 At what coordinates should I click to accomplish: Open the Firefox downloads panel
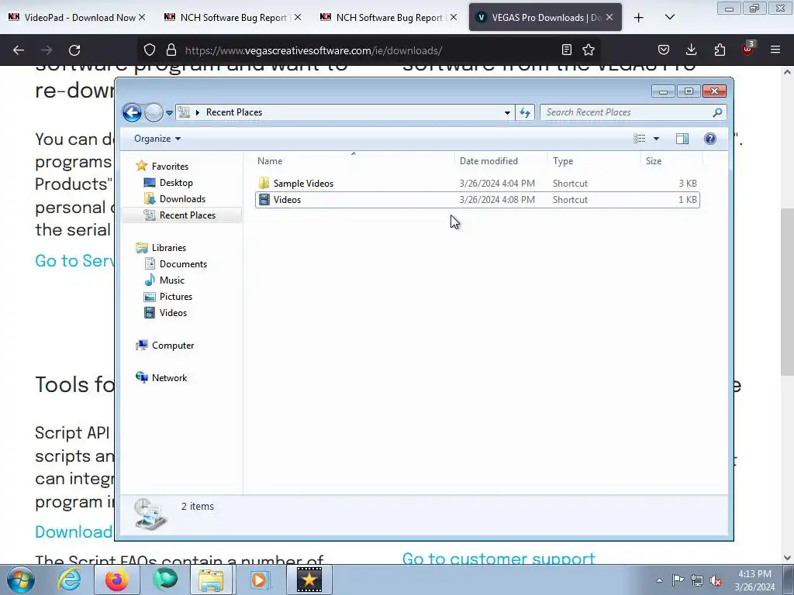point(691,50)
